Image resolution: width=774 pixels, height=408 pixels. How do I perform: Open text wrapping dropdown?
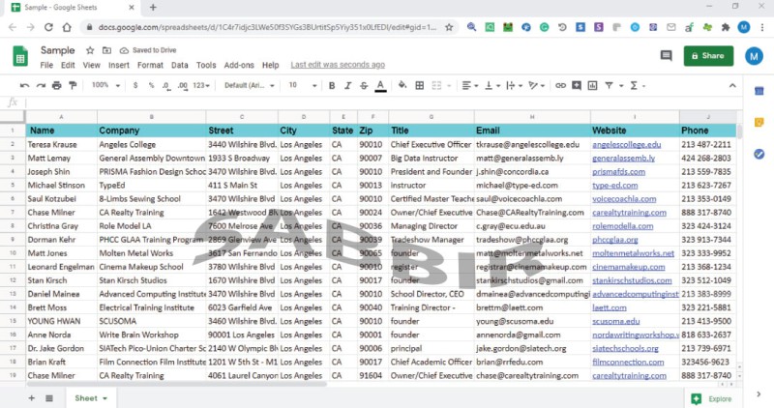coord(515,86)
